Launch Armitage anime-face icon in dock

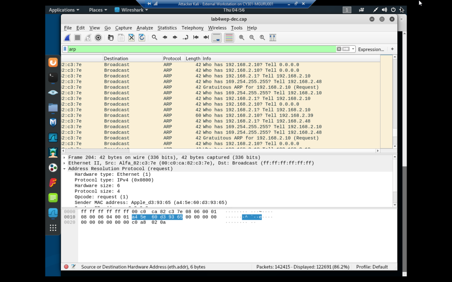click(53, 152)
